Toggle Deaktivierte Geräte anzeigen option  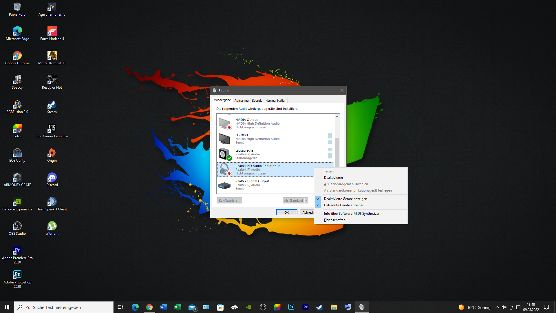point(345,199)
